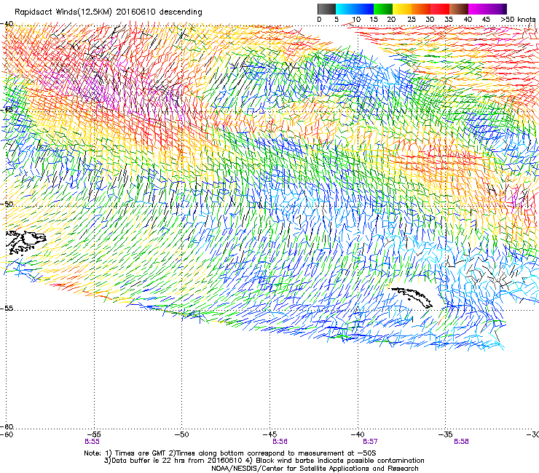The image size is (539, 473).
Task: Click the gray 0–5 knots legend segment
Action: 326,9
